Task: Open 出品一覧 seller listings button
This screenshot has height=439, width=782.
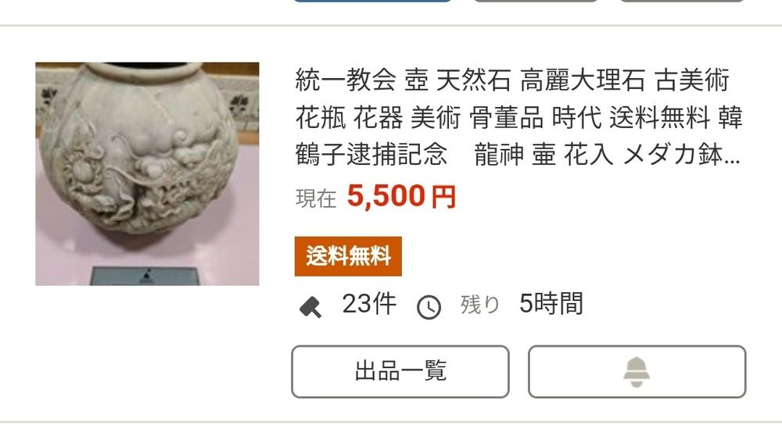Action: coord(400,372)
